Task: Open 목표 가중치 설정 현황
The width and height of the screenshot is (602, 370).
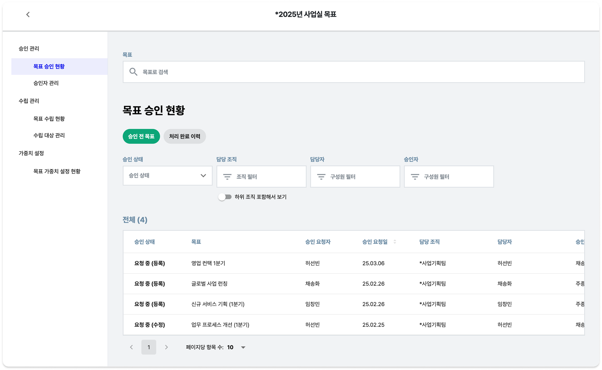Action: (x=57, y=171)
